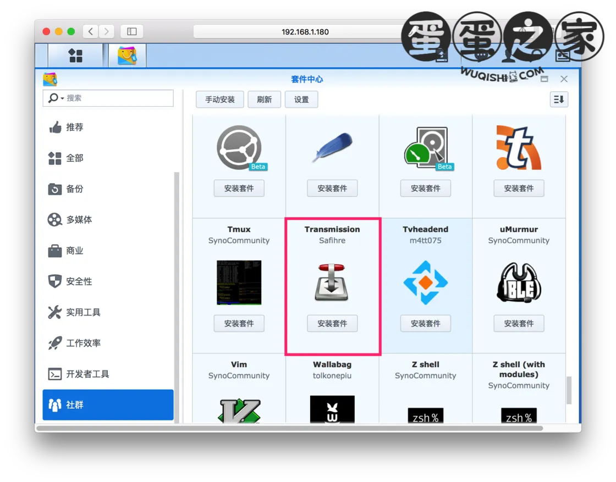The image size is (616, 482).
Task: Go back with the browser back arrow
Action: pyautogui.click(x=91, y=31)
